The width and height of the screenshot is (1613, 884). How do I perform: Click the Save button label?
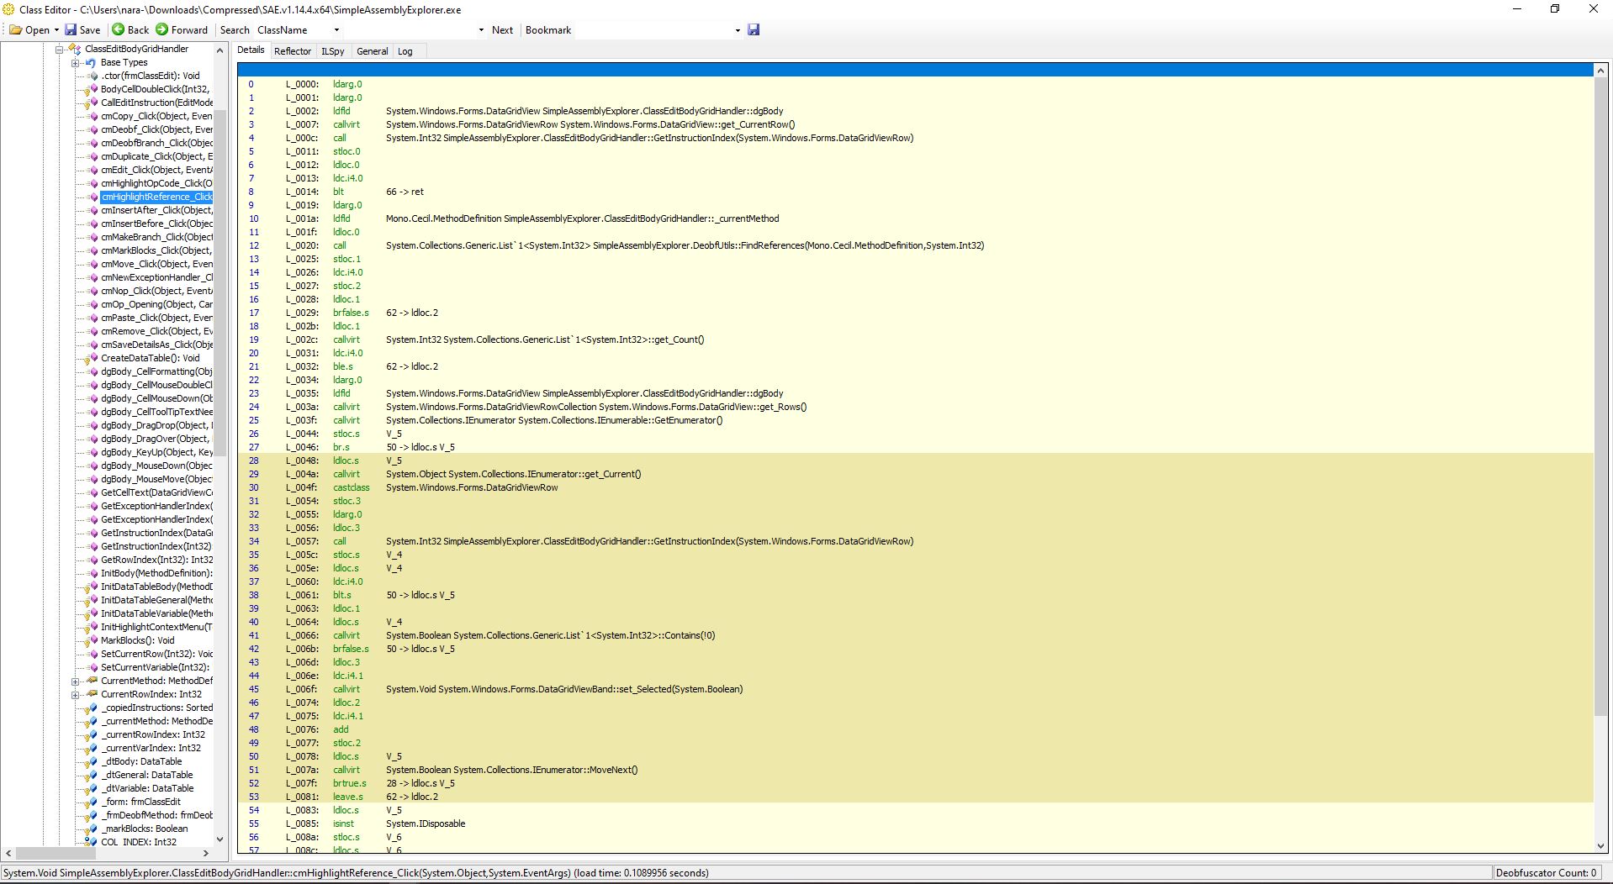coord(90,29)
